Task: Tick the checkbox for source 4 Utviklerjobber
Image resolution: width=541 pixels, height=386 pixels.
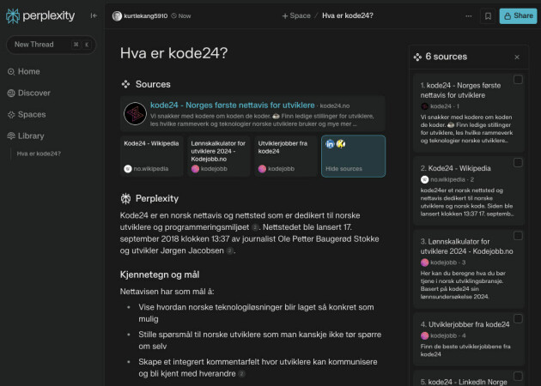Action: 518,318
